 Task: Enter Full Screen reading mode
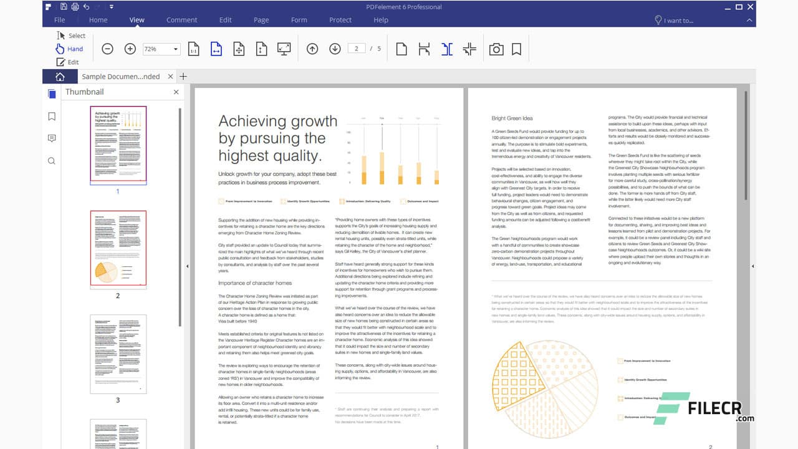(x=285, y=48)
